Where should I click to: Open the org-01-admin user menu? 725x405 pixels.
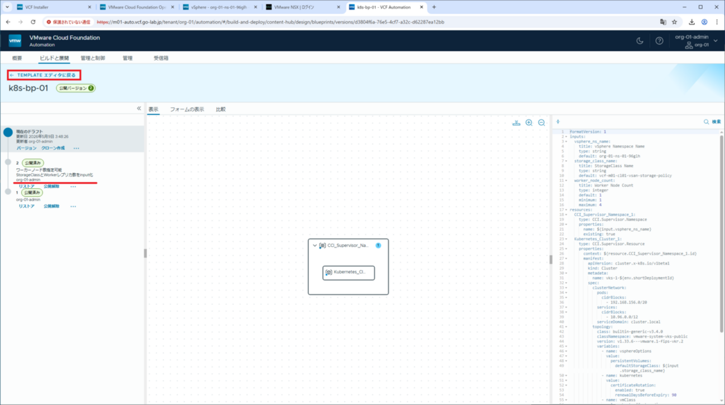tap(695, 41)
